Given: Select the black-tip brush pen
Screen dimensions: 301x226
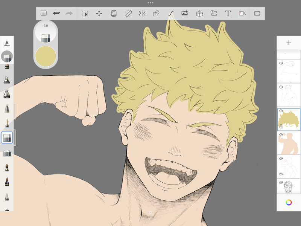Looking at the screenshot, I should pos(7,182).
